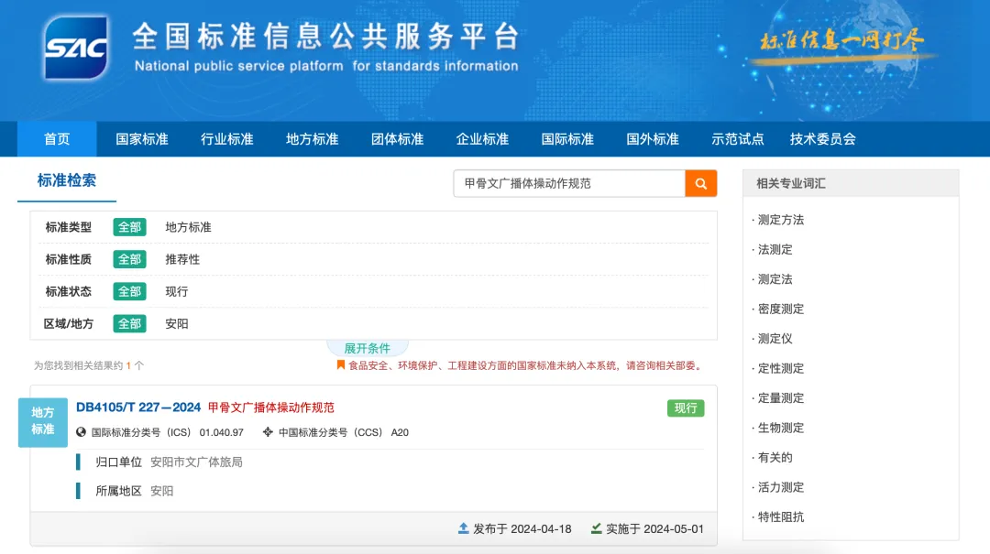Click the CCS classification icon
The image size is (990, 554).
(x=268, y=432)
